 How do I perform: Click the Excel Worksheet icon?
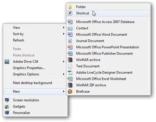[x=70, y=79]
